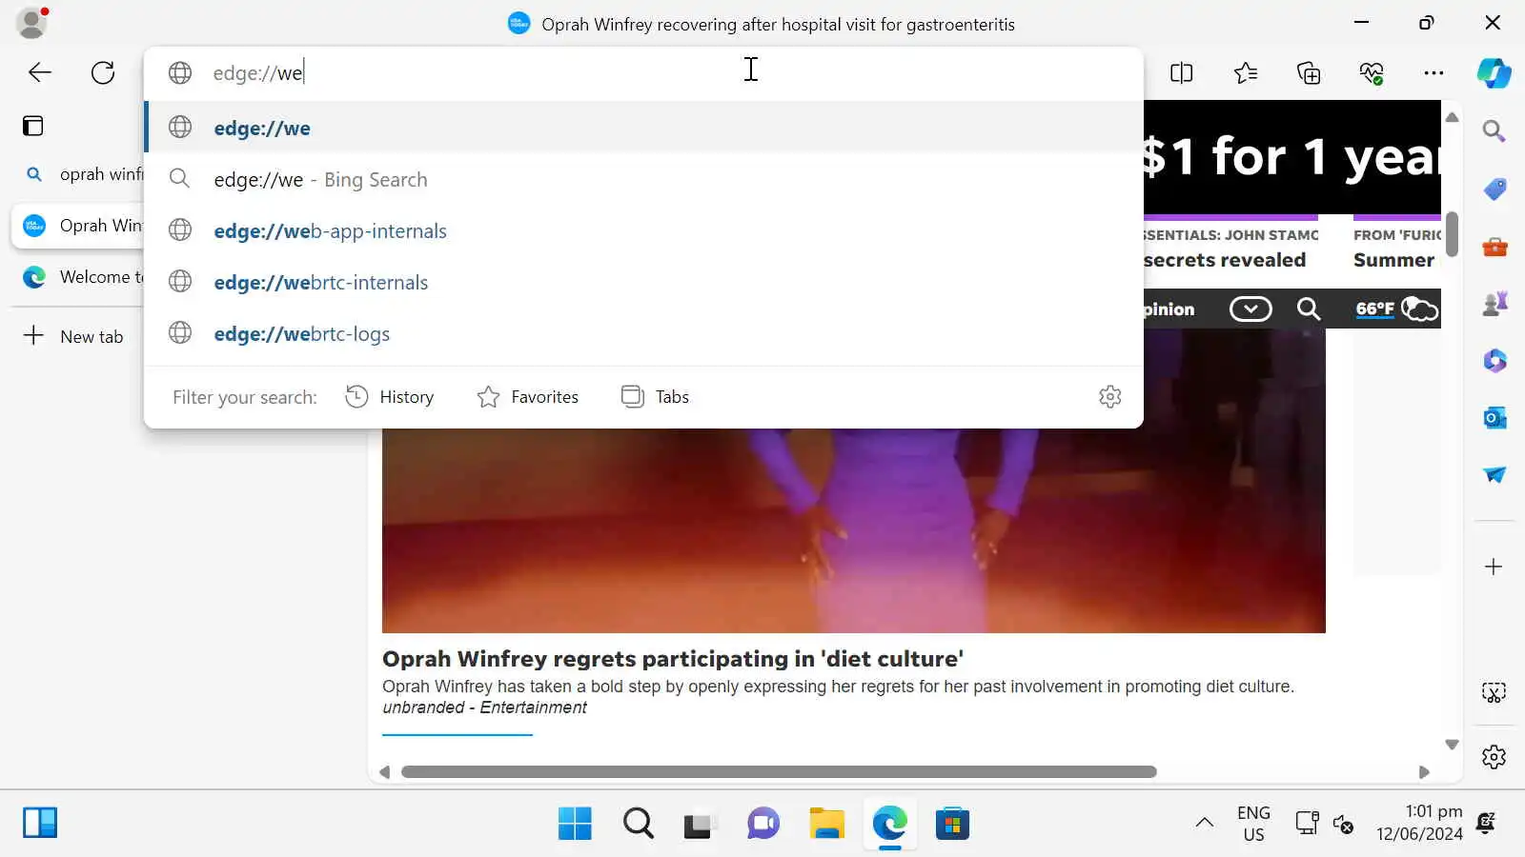The width and height of the screenshot is (1525, 857).
Task: Click the $1 for 1 year banner
Action: point(1292,157)
